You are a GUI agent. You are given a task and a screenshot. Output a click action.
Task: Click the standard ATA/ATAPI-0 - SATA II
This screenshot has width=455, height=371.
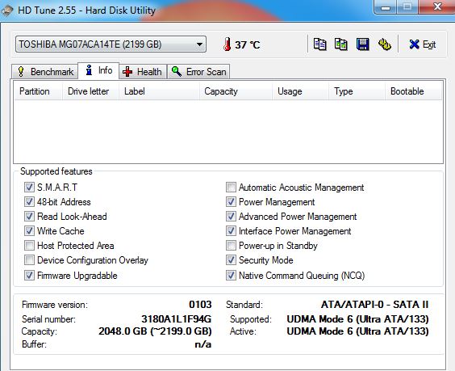(x=374, y=305)
